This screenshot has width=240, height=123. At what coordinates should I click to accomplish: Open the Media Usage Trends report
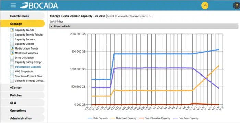[x=27, y=49]
